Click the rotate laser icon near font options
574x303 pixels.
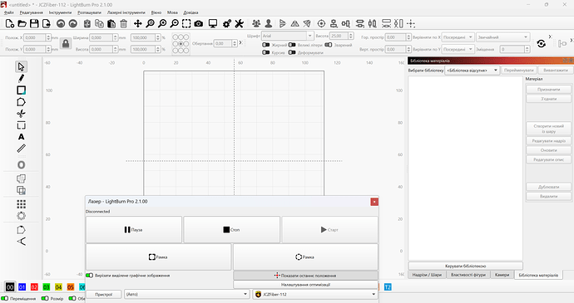point(541,43)
